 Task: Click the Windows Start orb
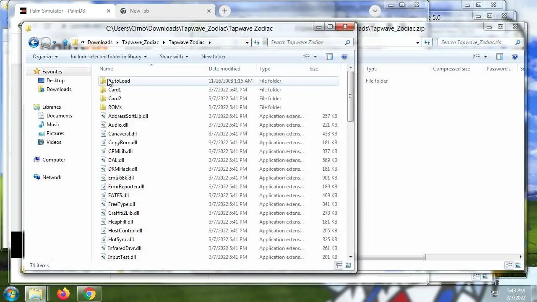point(11,294)
